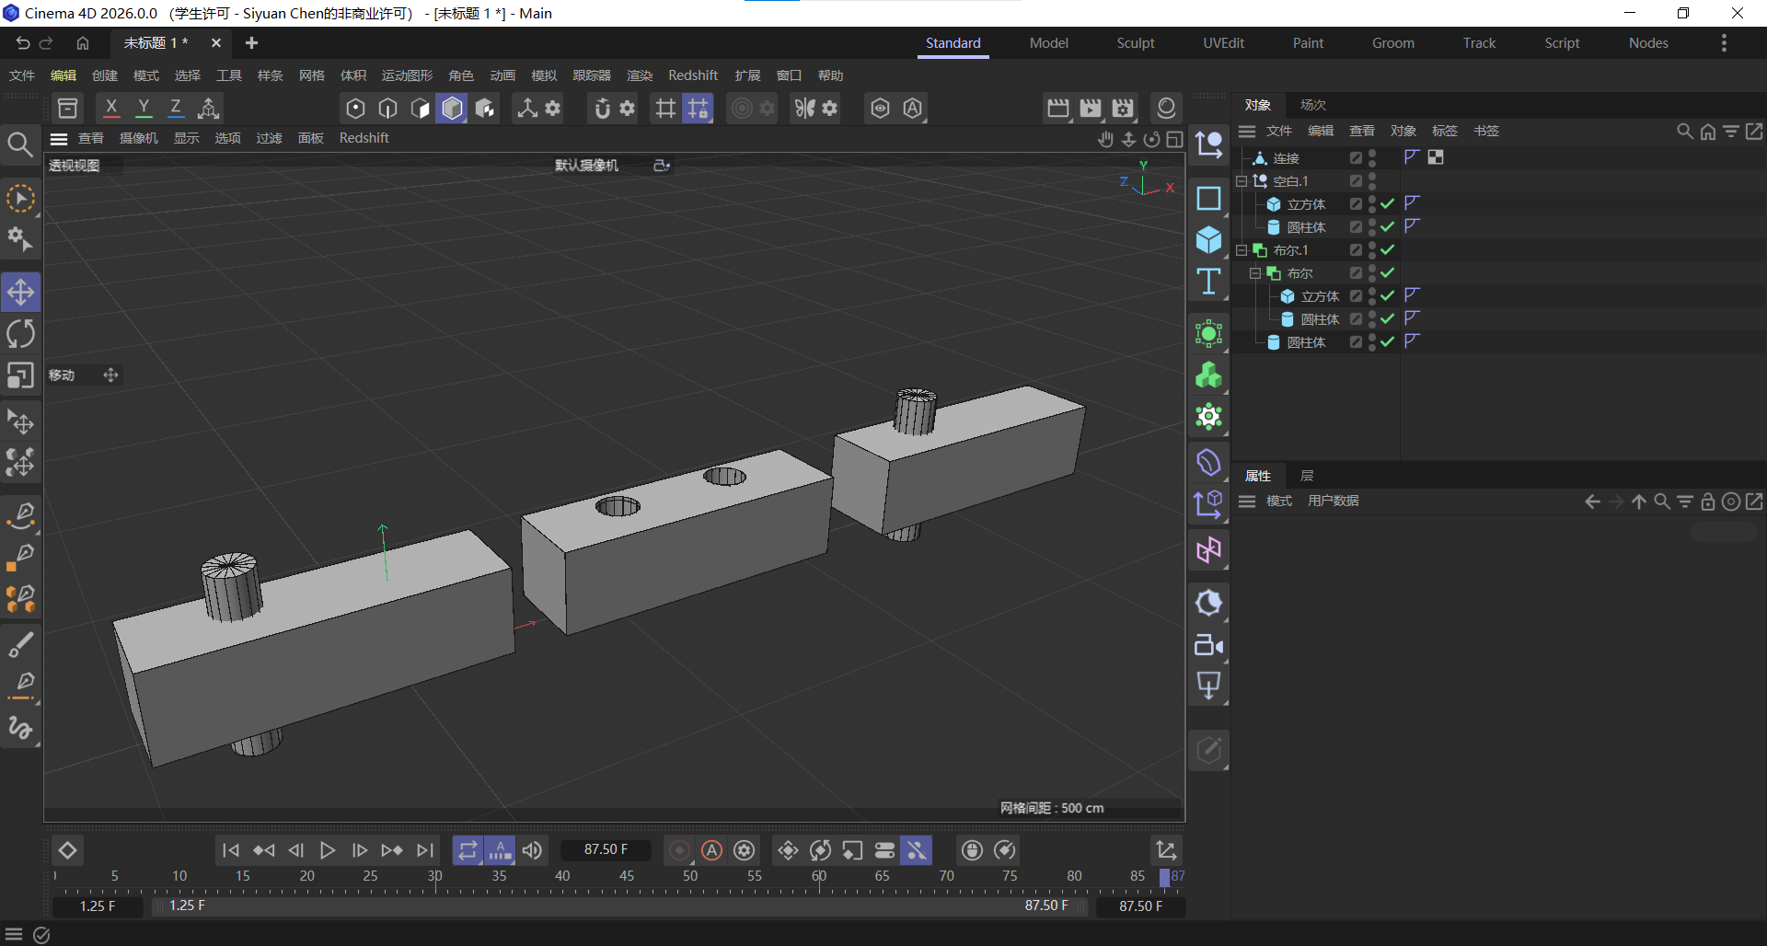Switch to the 场次 tab
This screenshot has height=946, width=1767.
(x=1311, y=105)
